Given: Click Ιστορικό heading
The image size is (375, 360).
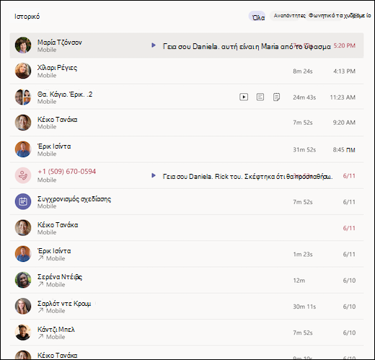Looking at the screenshot, I should coord(27,17).
